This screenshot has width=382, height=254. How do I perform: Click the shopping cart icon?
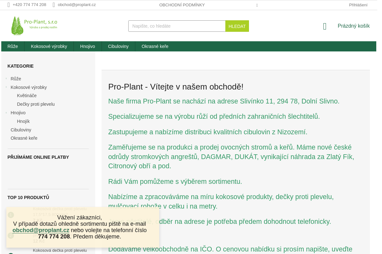[x=325, y=26]
